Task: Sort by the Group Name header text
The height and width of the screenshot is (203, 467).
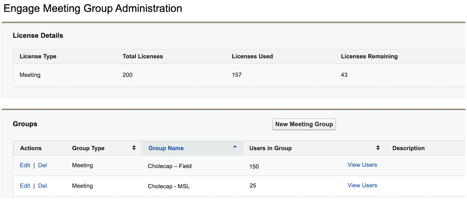Action: coord(166,148)
